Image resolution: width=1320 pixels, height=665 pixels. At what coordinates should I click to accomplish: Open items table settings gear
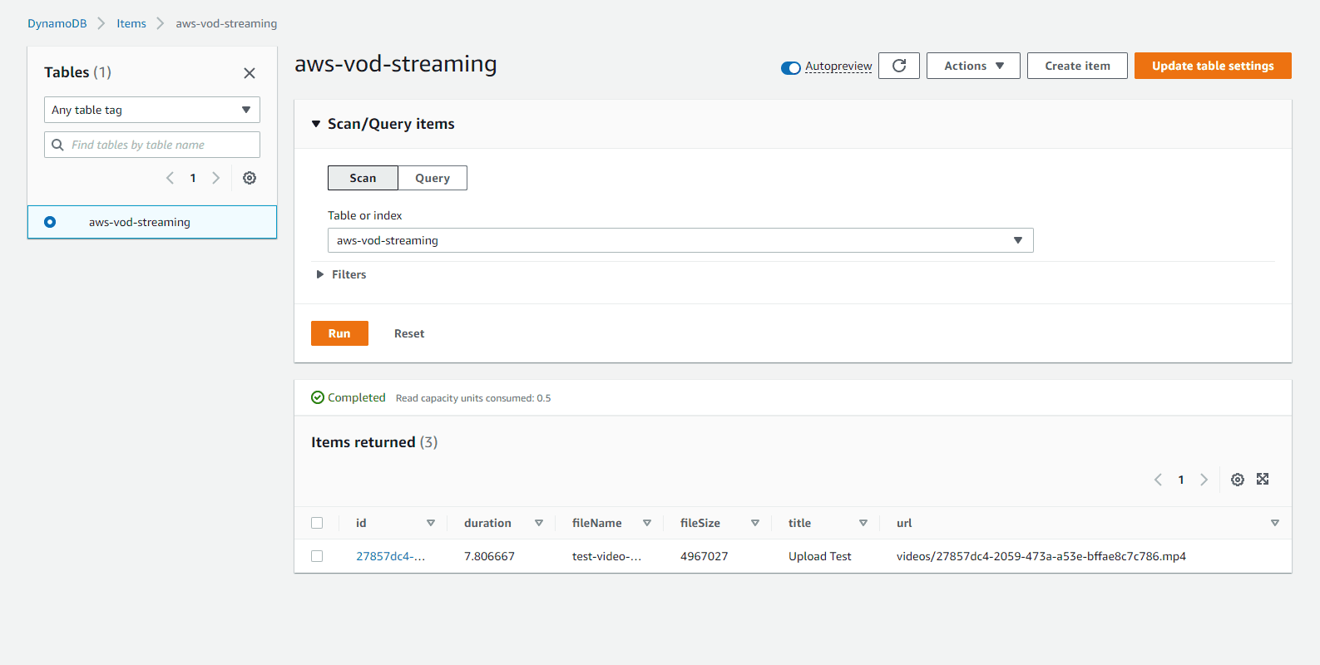coord(1238,480)
